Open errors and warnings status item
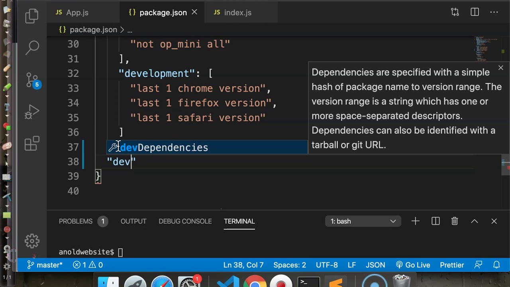Viewport: 510px width, 287px height. [x=88, y=265]
